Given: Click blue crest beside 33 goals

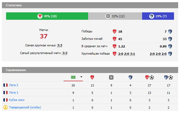Looking at the screenshot, I should 170,39.
